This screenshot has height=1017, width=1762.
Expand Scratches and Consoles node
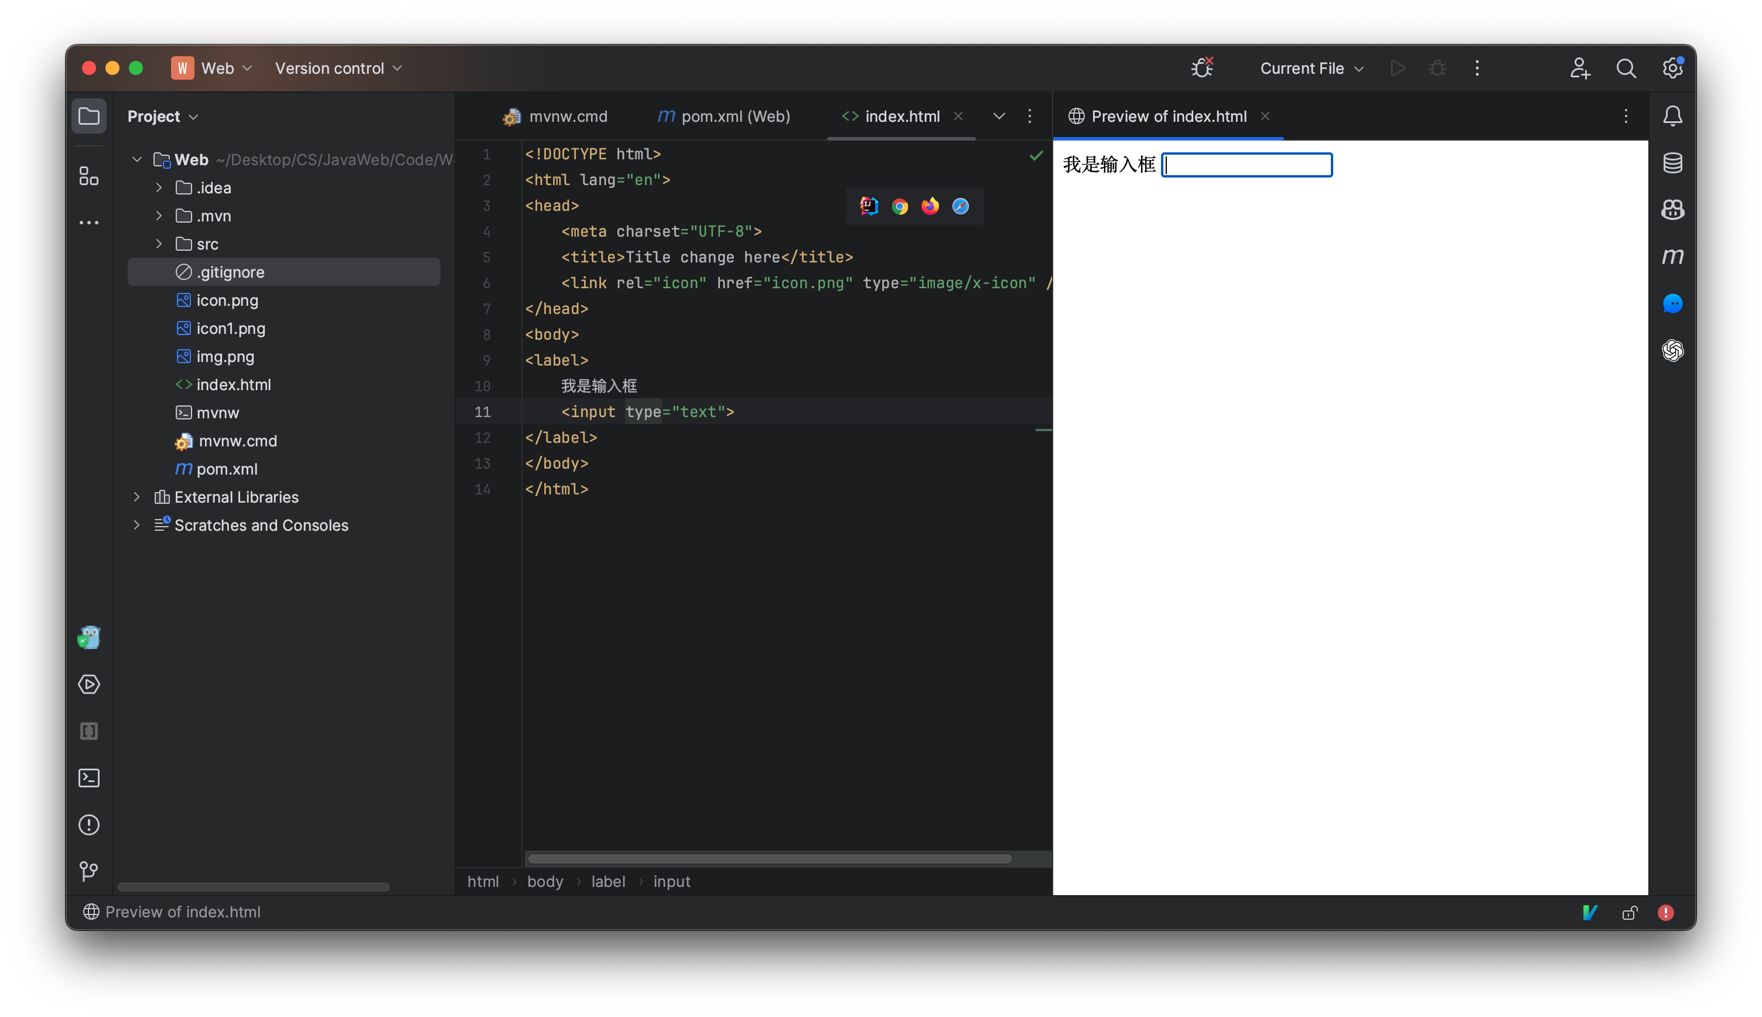[x=137, y=525]
